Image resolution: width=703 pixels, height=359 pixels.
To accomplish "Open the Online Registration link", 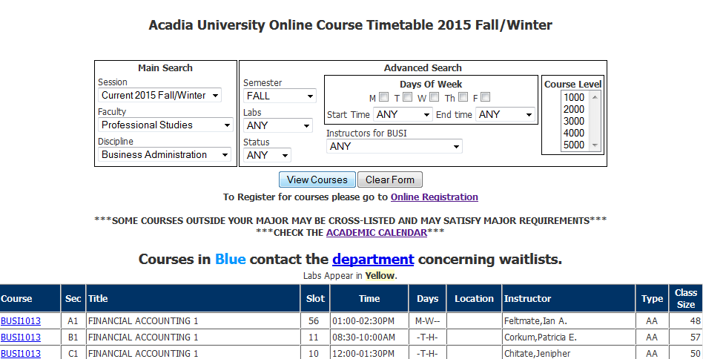I will 434,197.
